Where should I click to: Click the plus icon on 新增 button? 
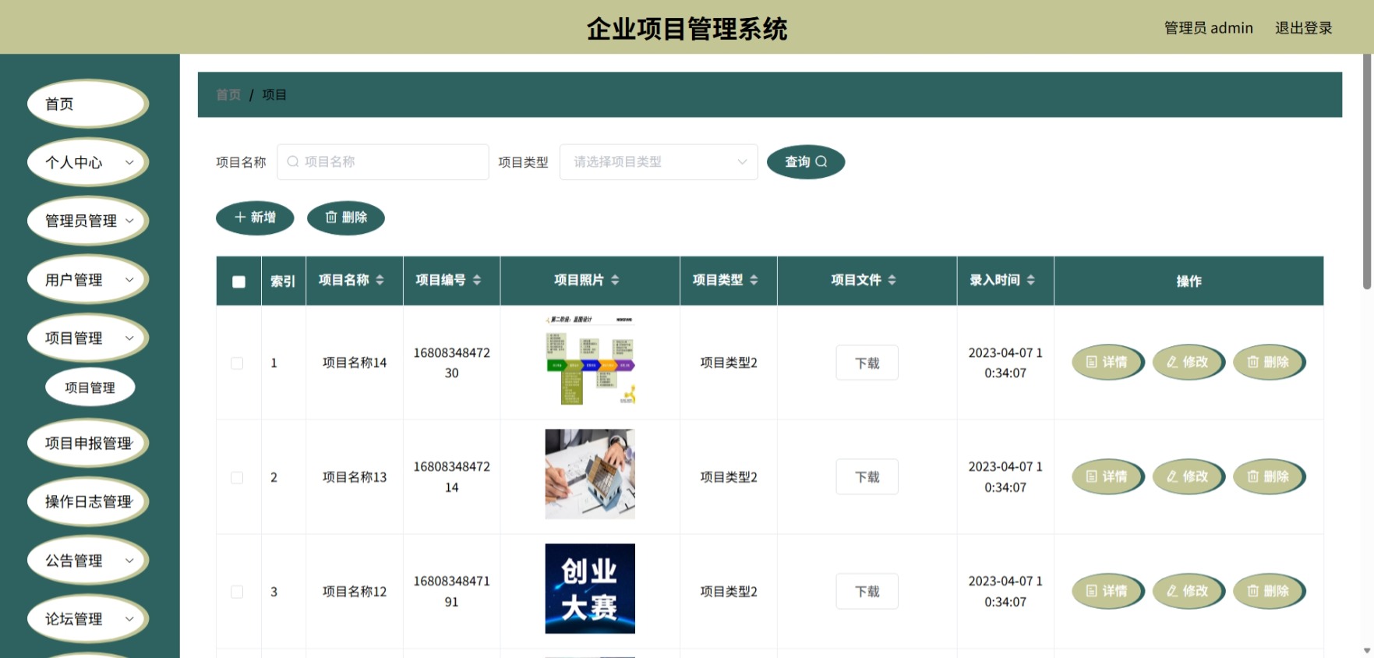click(x=240, y=218)
